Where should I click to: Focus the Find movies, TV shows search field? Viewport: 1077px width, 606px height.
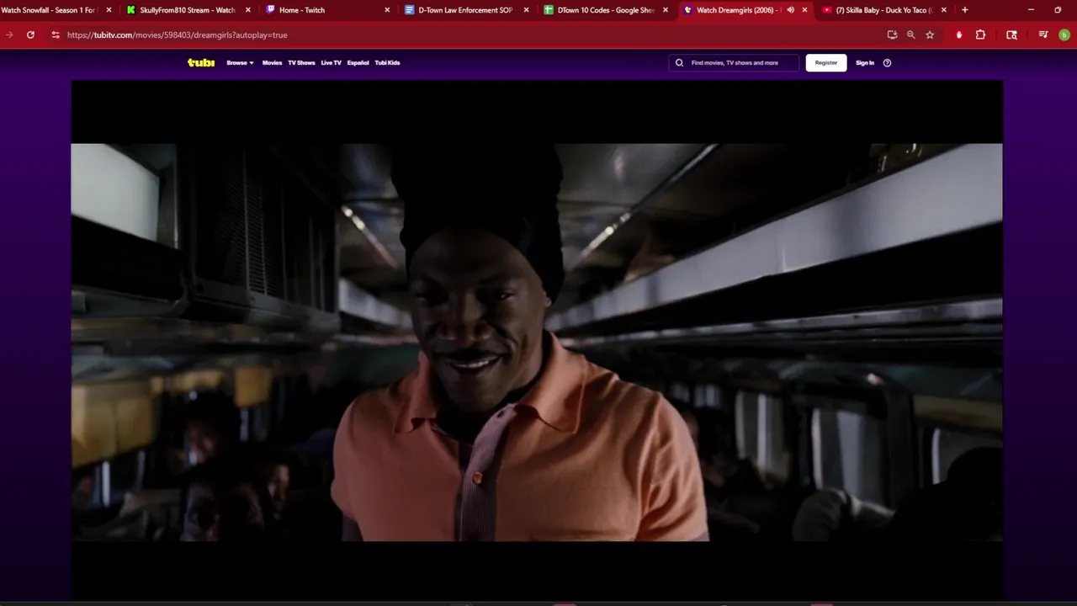[x=734, y=62]
